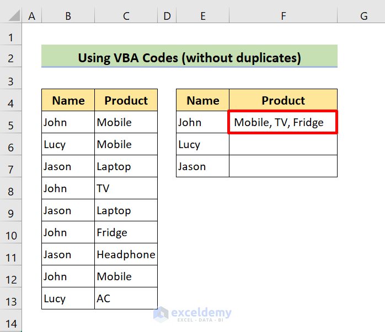Image resolution: width=385 pixels, height=332 pixels.
Task: Select empty Product cell beside Lucy in column F
Action: [x=284, y=144]
